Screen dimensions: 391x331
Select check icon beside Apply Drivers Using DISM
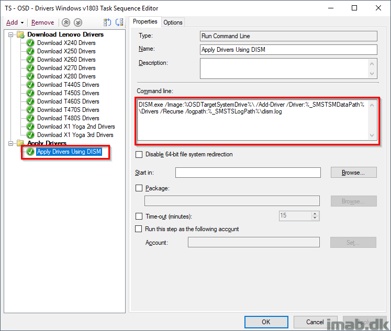[30, 152]
